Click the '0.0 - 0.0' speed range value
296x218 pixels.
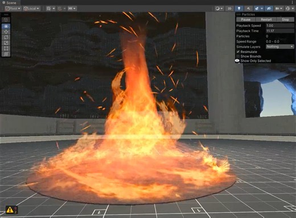273,42
